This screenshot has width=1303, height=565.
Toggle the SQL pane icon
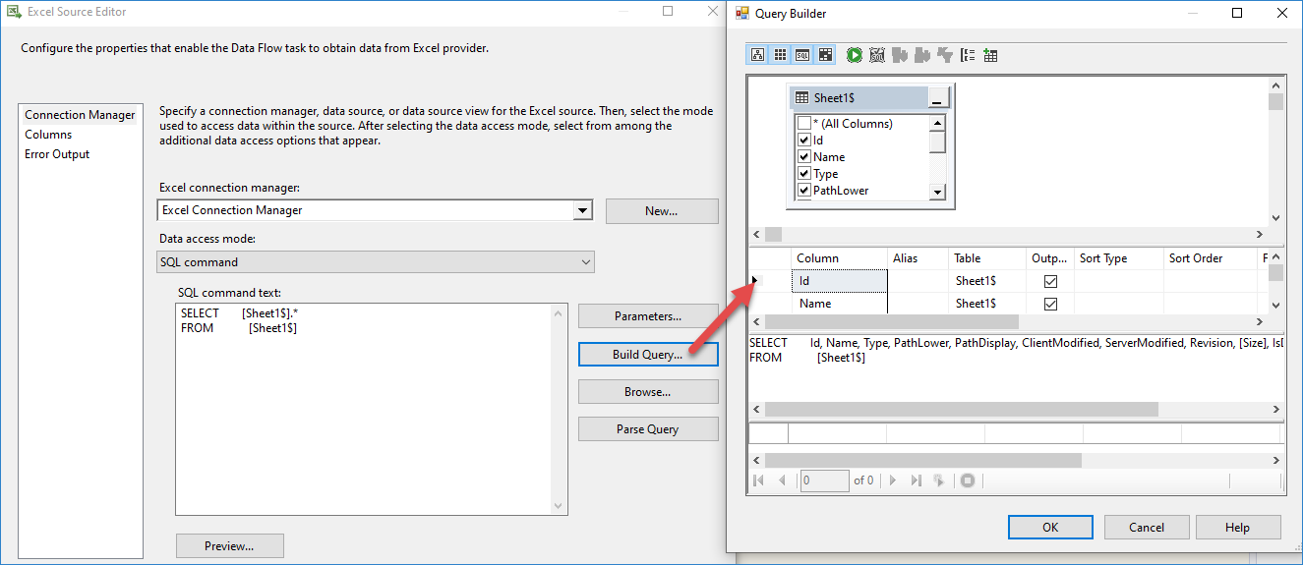(x=802, y=55)
